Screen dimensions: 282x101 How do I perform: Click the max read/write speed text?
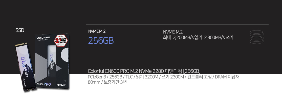198,37
